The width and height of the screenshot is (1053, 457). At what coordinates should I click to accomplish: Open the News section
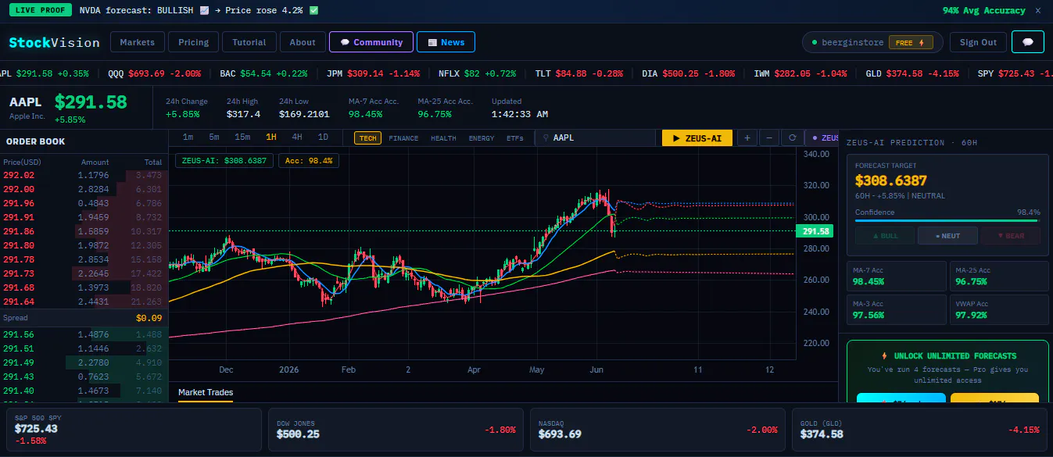point(446,42)
